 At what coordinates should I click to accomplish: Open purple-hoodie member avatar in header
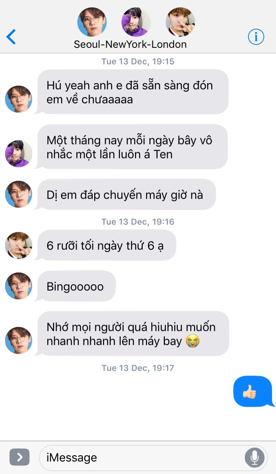(x=136, y=22)
